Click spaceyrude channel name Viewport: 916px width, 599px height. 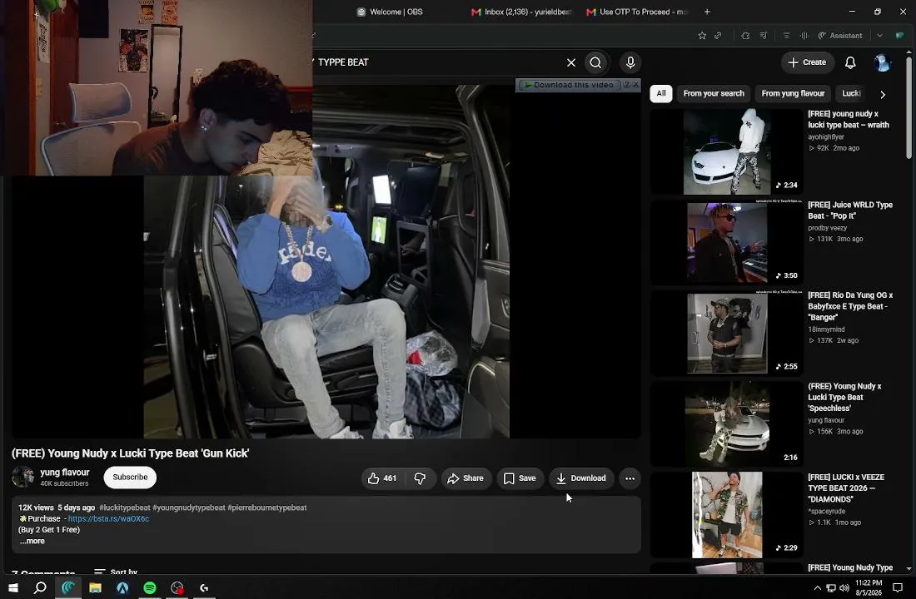coord(827,512)
